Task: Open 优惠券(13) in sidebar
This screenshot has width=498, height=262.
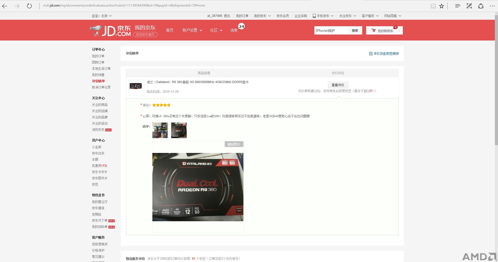Action: point(99,166)
